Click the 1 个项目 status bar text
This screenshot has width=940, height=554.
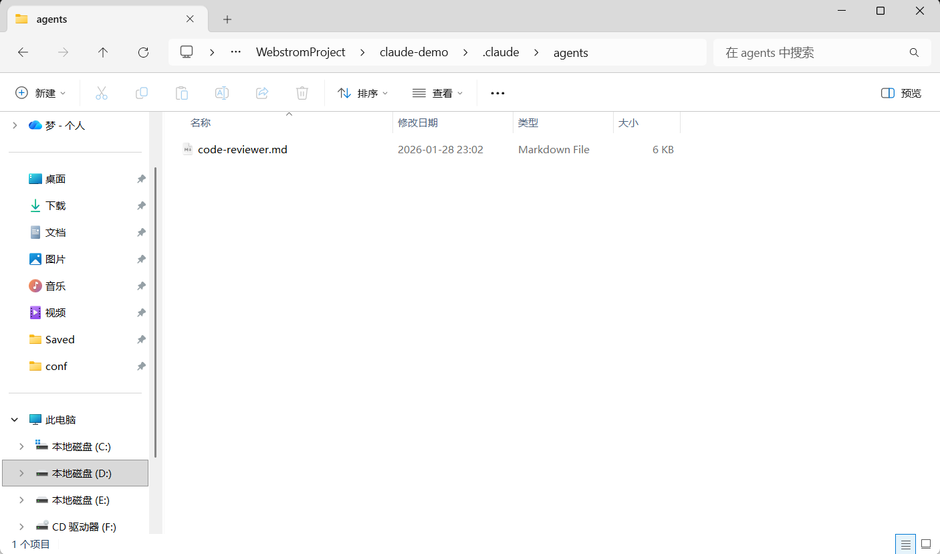(x=31, y=545)
